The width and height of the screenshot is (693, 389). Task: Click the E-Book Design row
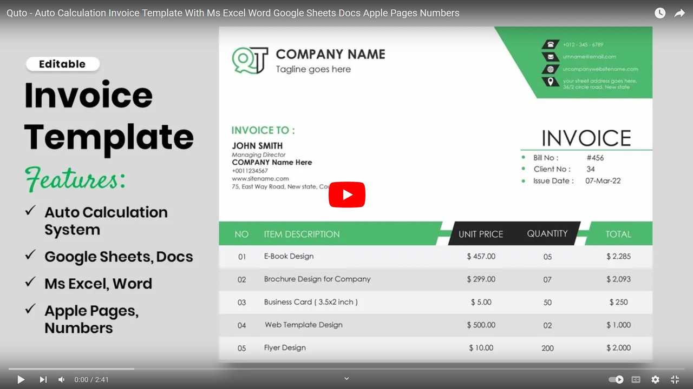pyautogui.click(x=436, y=257)
